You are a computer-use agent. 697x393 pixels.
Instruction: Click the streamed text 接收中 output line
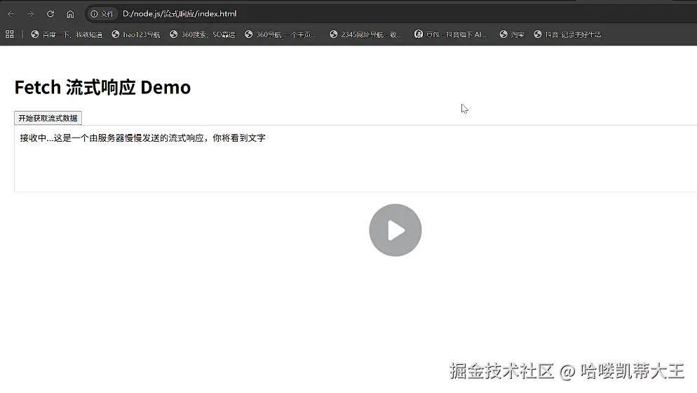point(142,138)
